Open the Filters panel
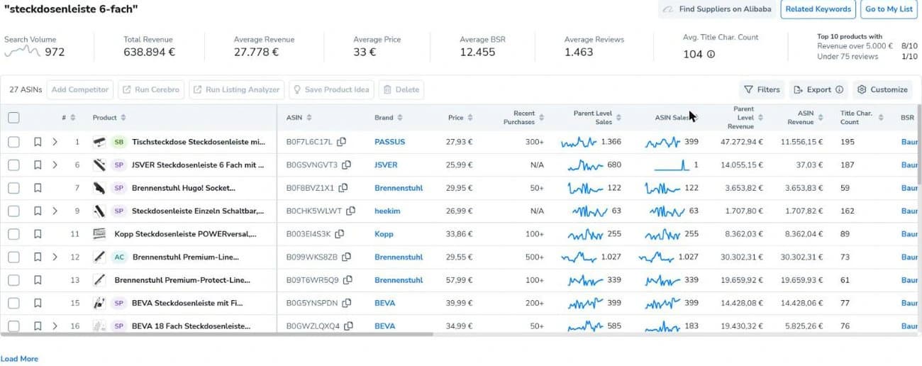The height and width of the screenshot is (366, 922). pyautogui.click(x=762, y=90)
